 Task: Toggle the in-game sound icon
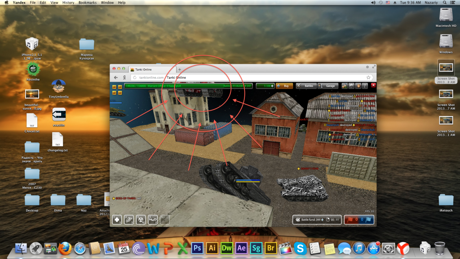pos(358,85)
